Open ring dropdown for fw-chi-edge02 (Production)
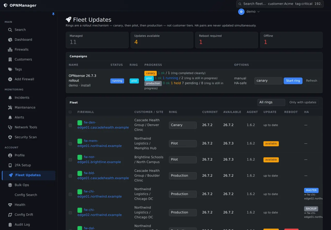 pyautogui.click(x=183, y=213)
